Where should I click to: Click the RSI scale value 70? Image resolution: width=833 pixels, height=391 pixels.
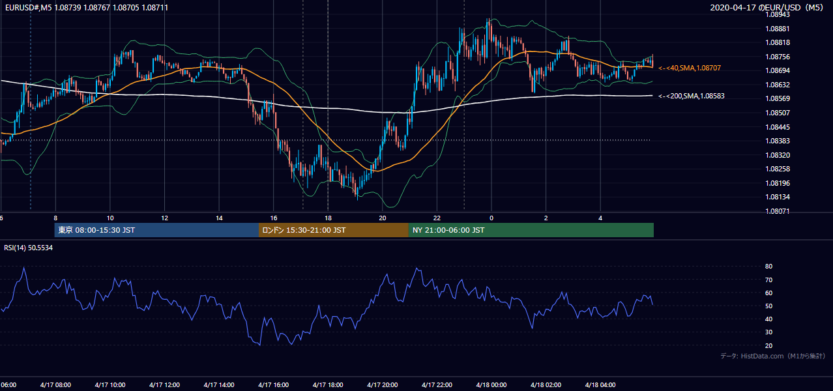point(769,280)
